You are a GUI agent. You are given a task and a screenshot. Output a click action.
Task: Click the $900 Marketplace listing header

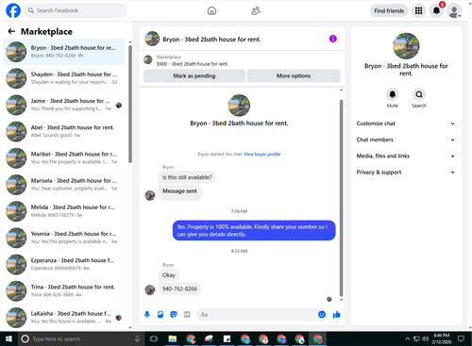tap(242, 60)
